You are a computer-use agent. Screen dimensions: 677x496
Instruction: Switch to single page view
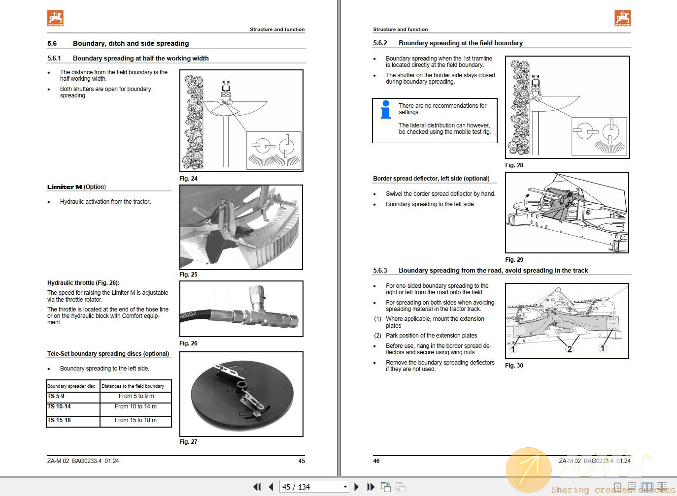coord(617,487)
